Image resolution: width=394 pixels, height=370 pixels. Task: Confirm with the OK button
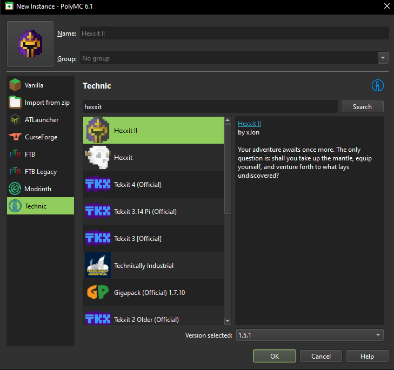point(275,356)
